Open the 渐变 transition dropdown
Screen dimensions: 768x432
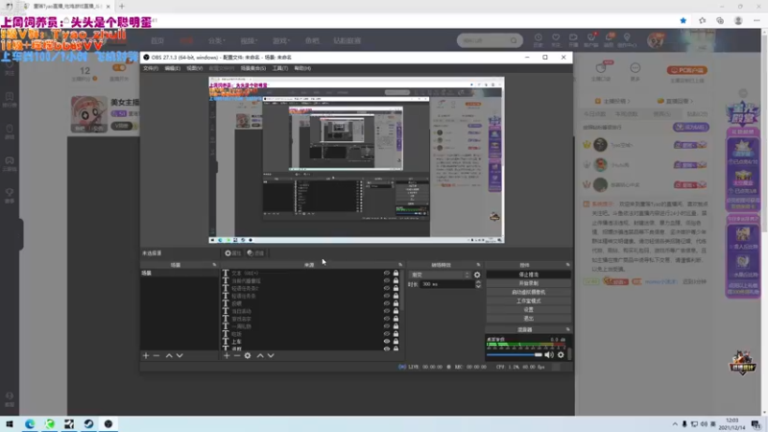[x=440, y=275]
